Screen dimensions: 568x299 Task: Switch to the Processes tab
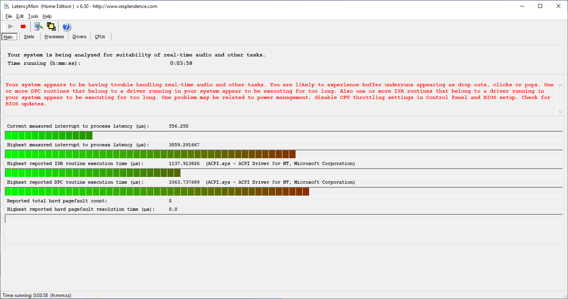point(54,37)
